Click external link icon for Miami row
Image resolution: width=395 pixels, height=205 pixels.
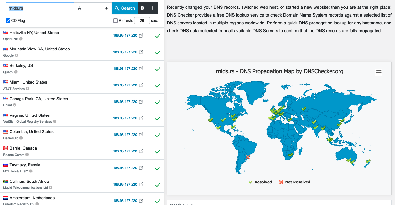point(141,85)
